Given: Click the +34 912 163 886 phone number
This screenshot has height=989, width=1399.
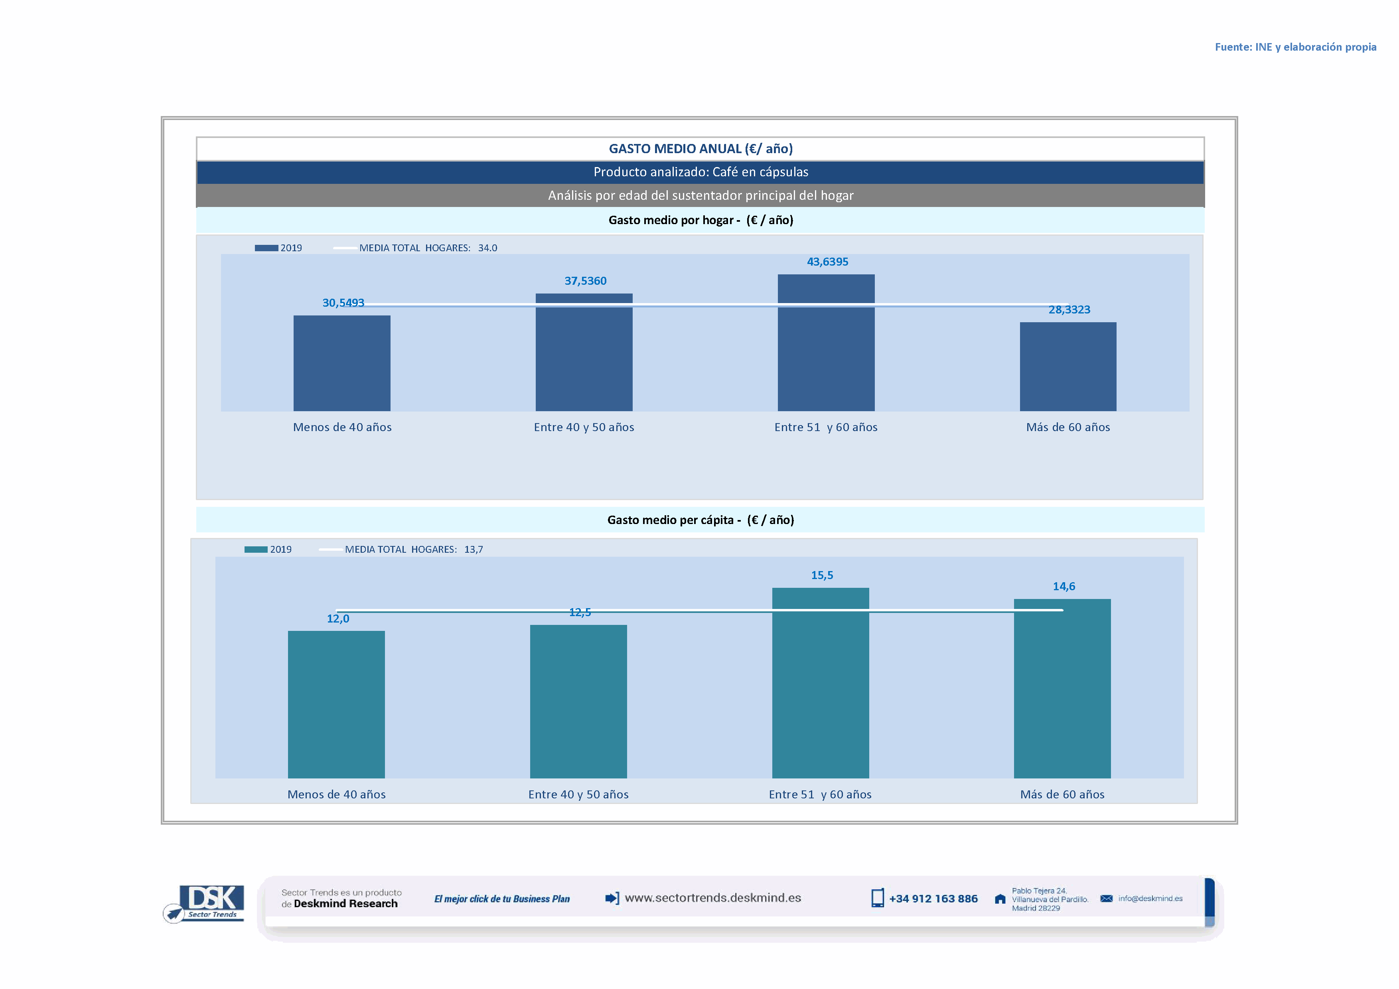Looking at the screenshot, I should (x=933, y=899).
